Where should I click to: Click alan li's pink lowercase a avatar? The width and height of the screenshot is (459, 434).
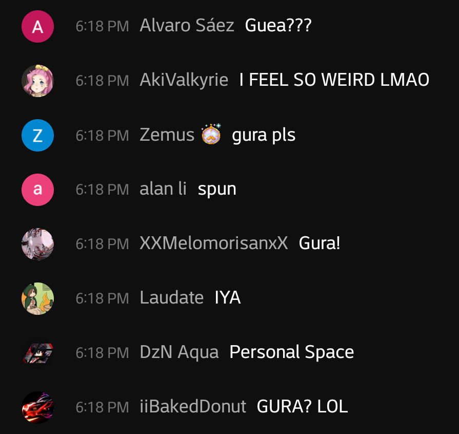[38, 190]
